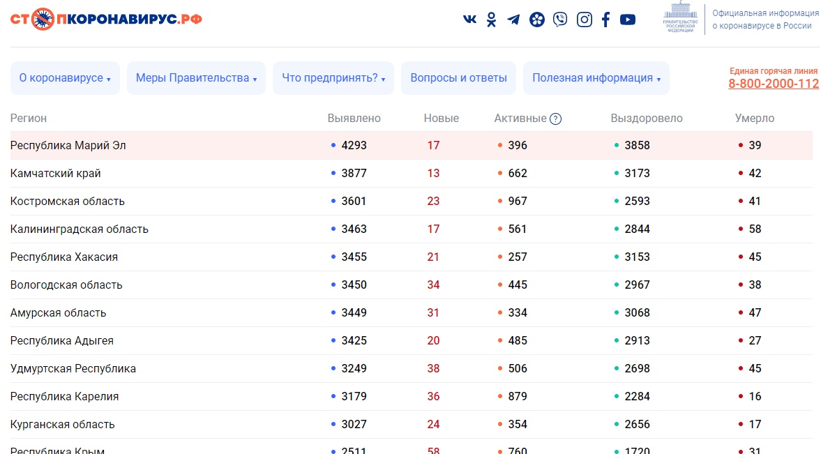
Task: Click the стопкоронавирус.рф site logo
Action: tap(106, 19)
